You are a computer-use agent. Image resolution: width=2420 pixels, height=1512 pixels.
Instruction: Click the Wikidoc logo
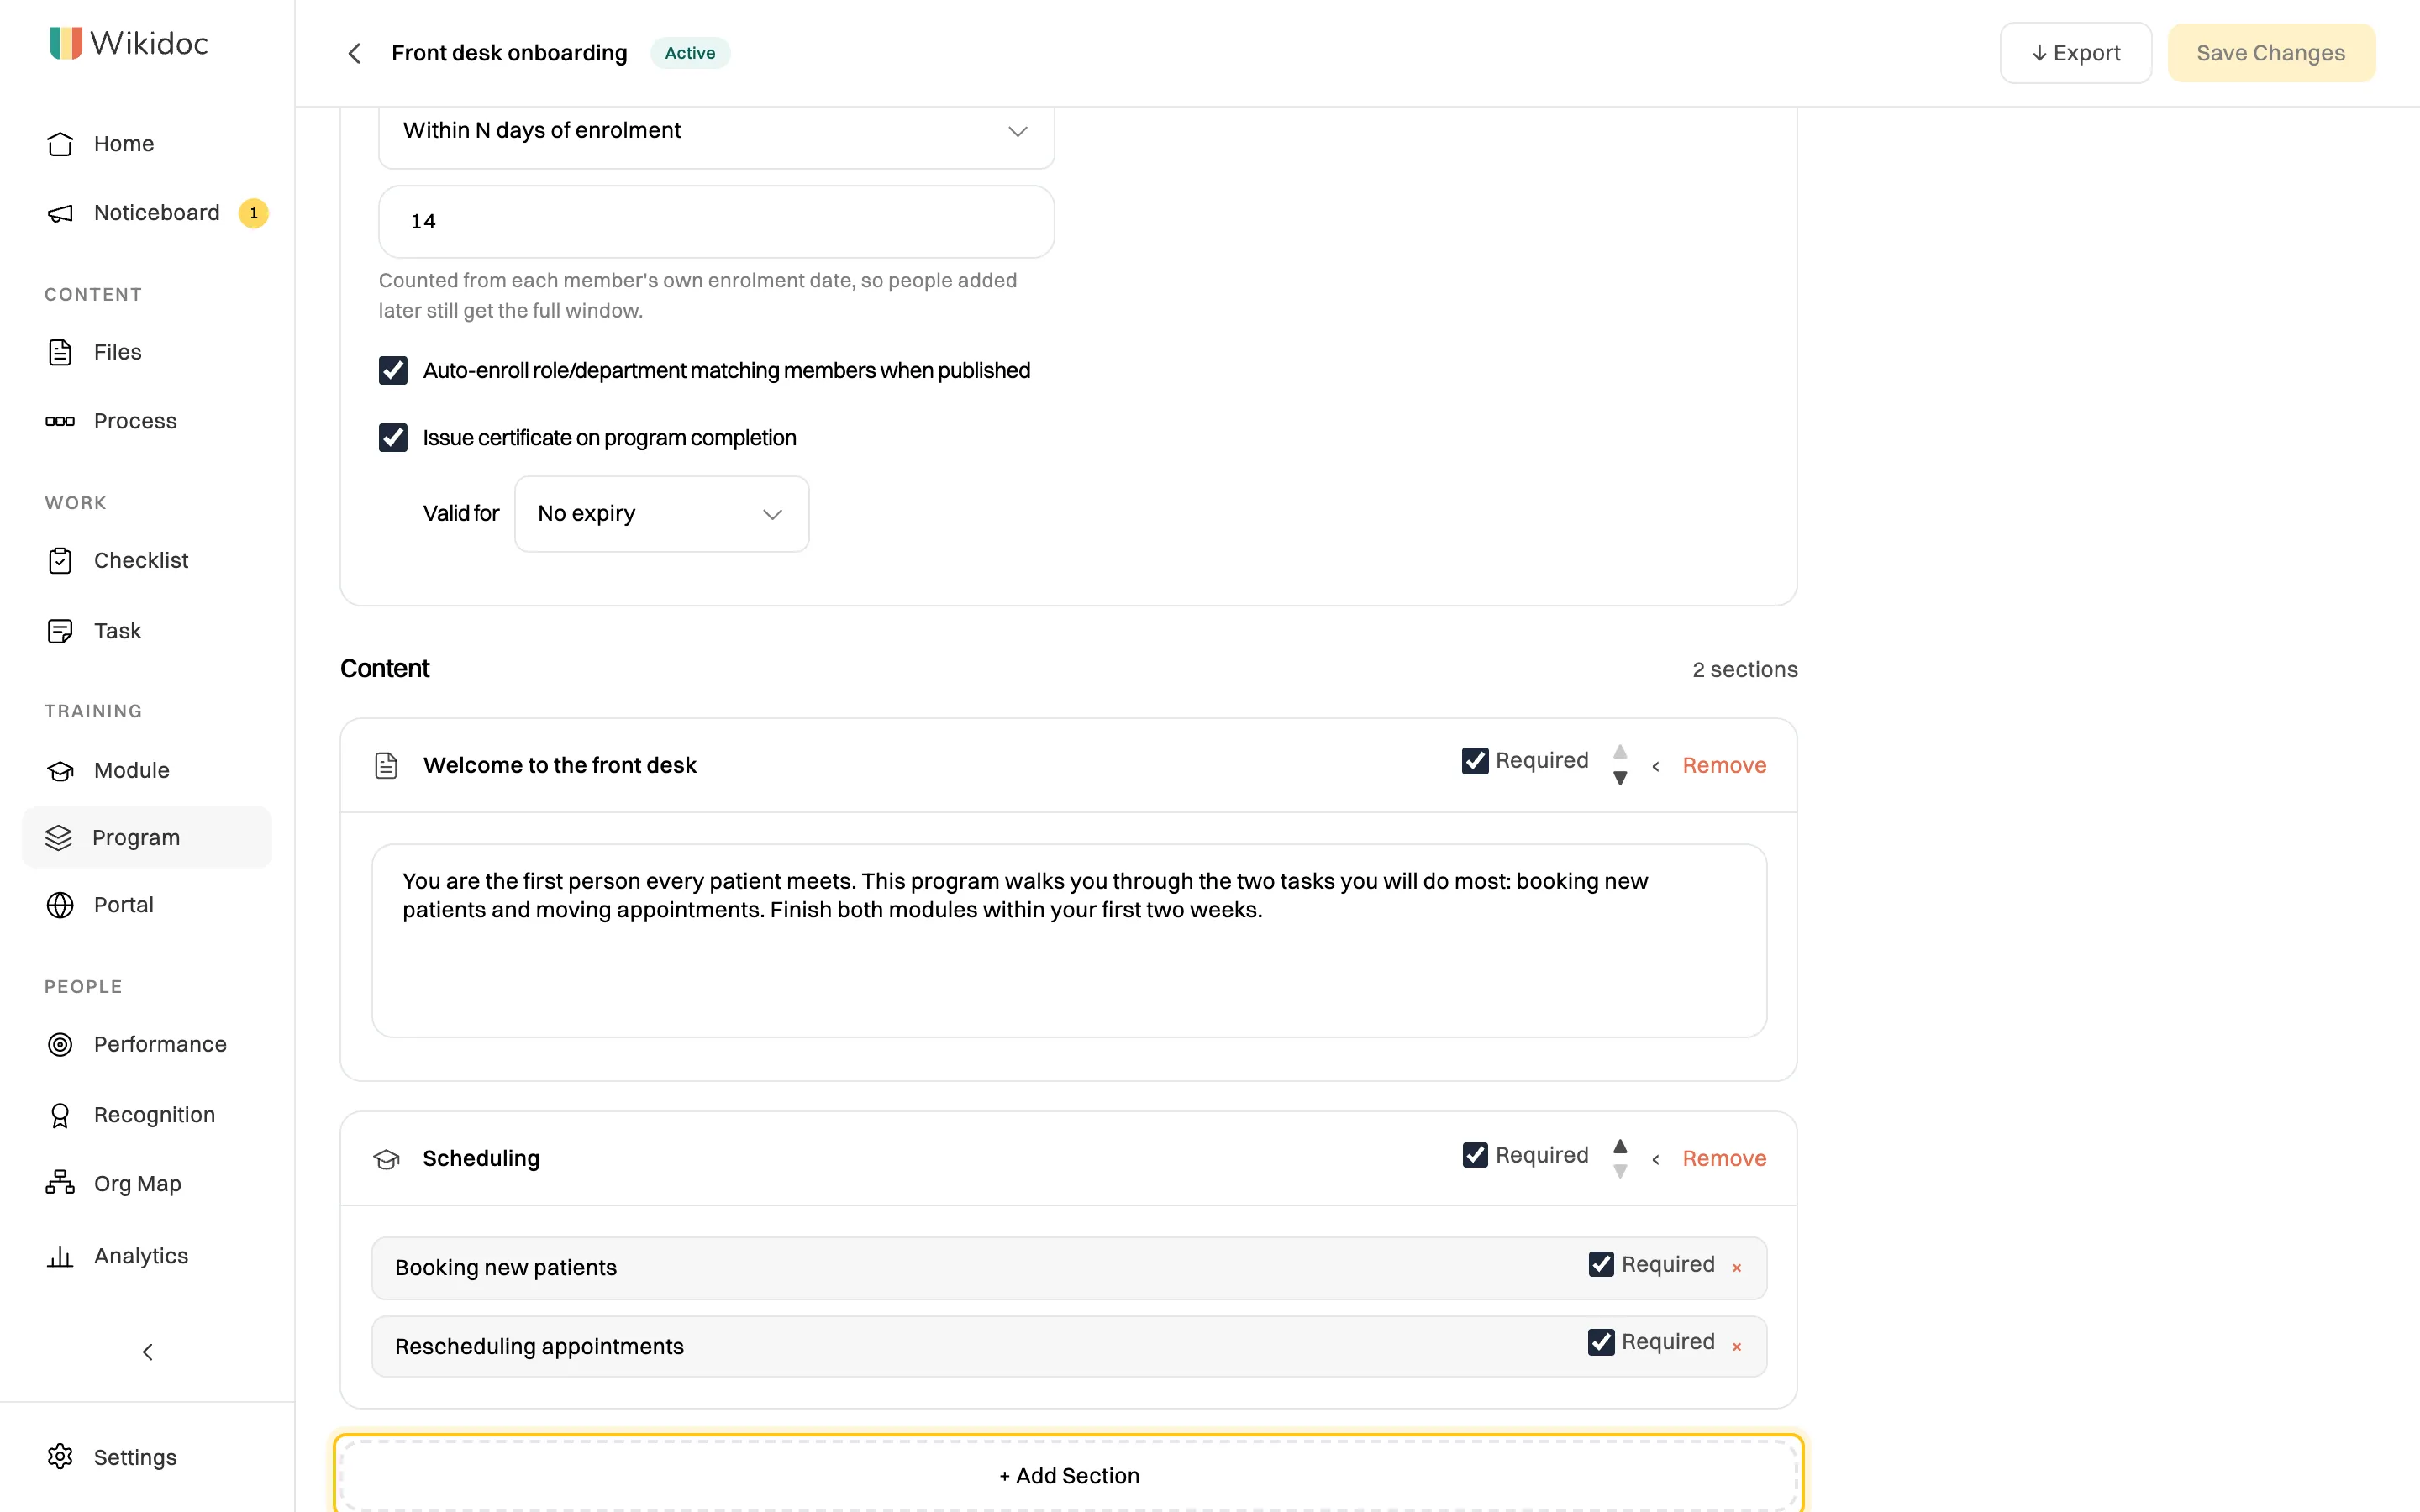(129, 43)
